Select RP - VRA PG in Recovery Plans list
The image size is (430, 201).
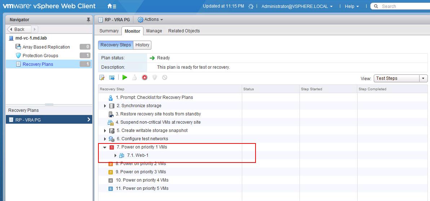[x=49, y=120]
